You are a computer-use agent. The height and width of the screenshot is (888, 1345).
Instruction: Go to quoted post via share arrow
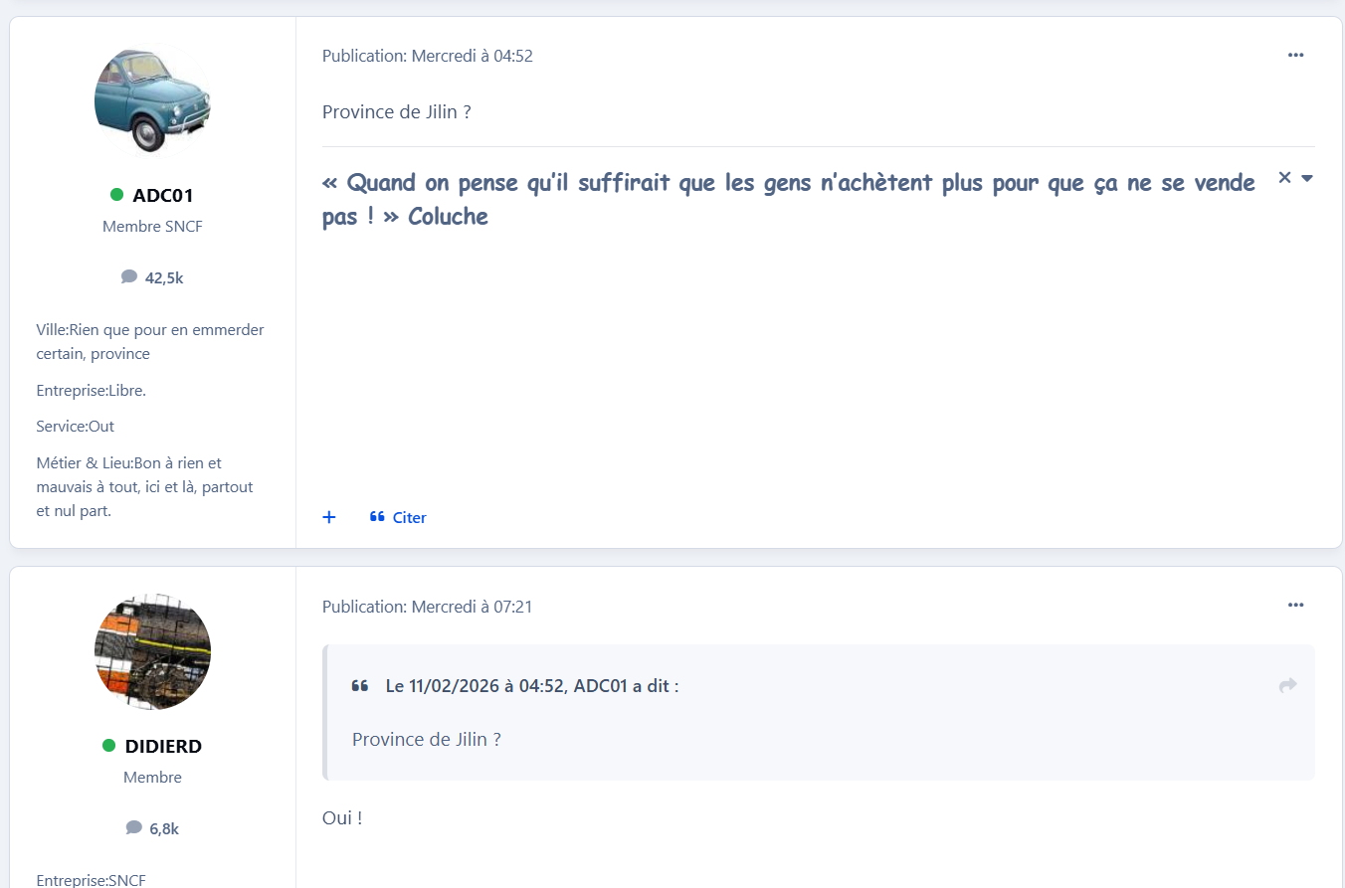pyautogui.click(x=1287, y=685)
